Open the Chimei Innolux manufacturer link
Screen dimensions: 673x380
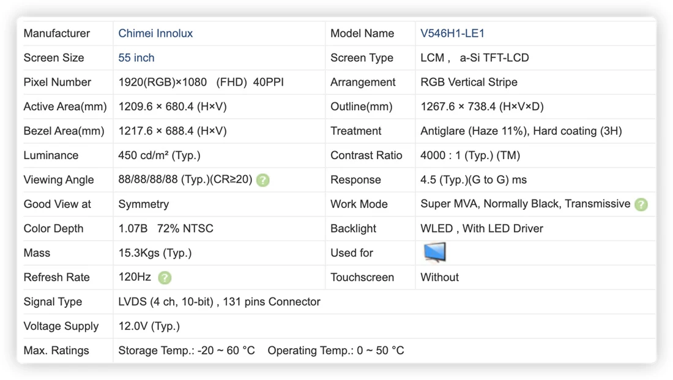point(155,34)
